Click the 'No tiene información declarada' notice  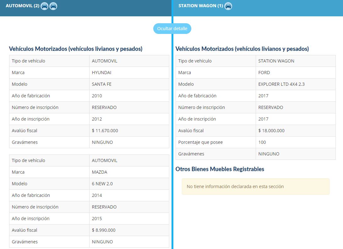255,187
